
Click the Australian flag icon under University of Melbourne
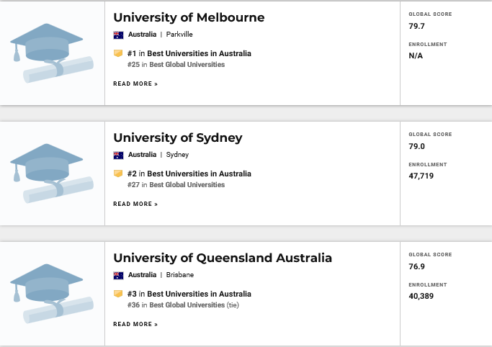click(x=118, y=35)
